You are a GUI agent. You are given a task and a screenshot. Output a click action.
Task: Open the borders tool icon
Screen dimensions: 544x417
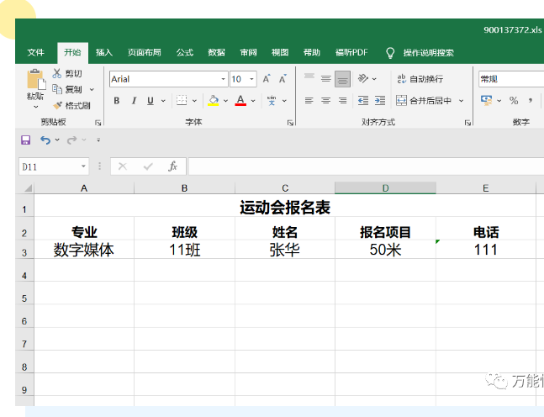182,101
